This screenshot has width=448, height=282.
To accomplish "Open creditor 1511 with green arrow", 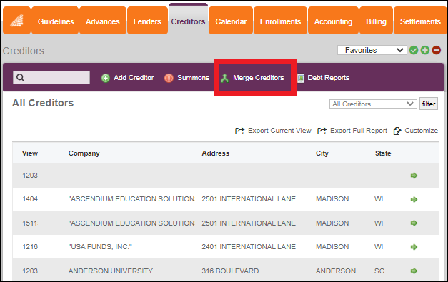I will click(414, 223).
